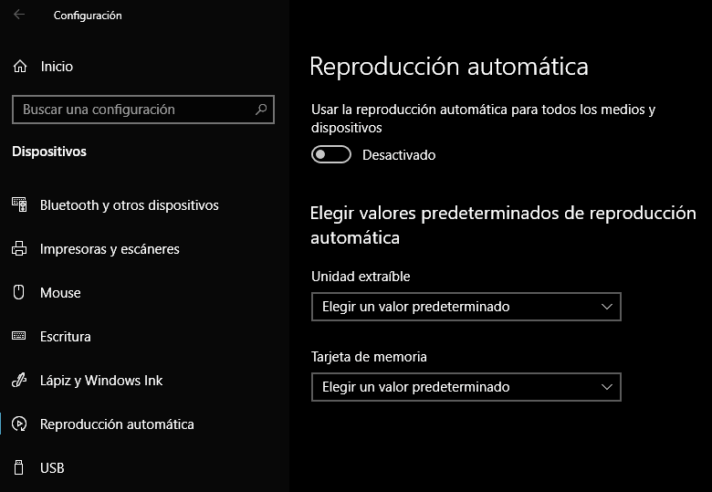Click the USB drive icon
The width and height of the screenshot is (712, 492).
[19, 468]
